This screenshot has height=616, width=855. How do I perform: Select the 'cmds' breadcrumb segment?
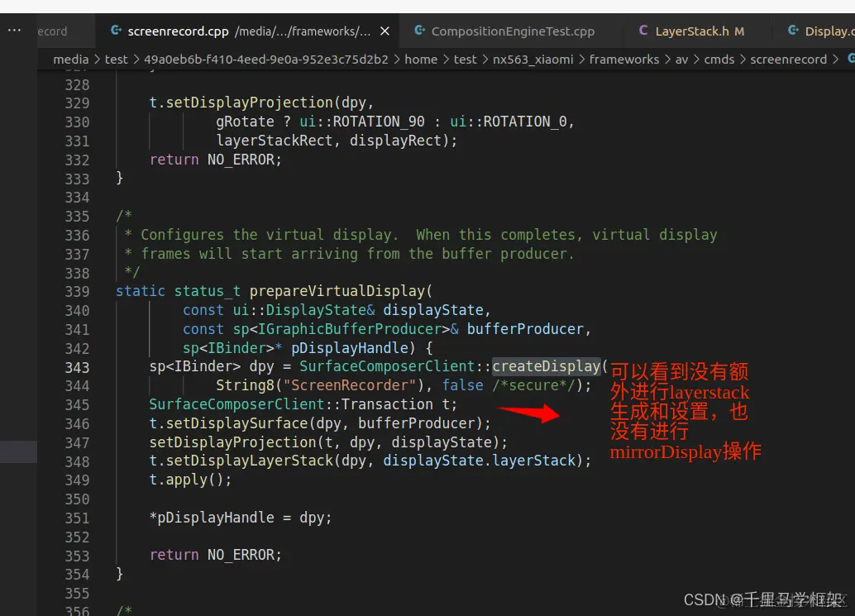click(719, 60)
